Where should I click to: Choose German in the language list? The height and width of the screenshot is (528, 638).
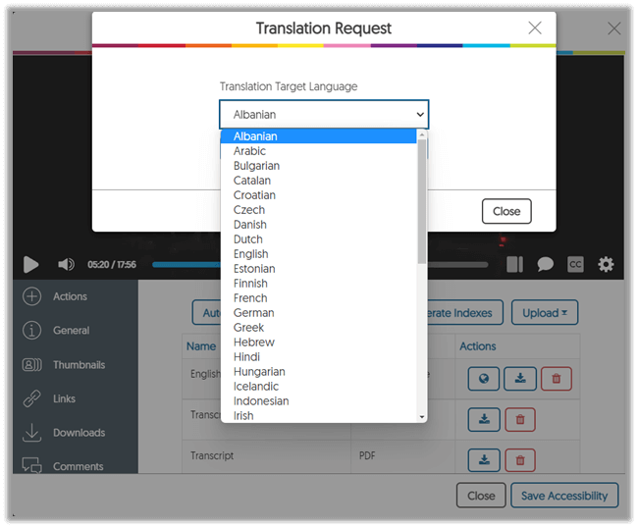[x=253, y=313]
